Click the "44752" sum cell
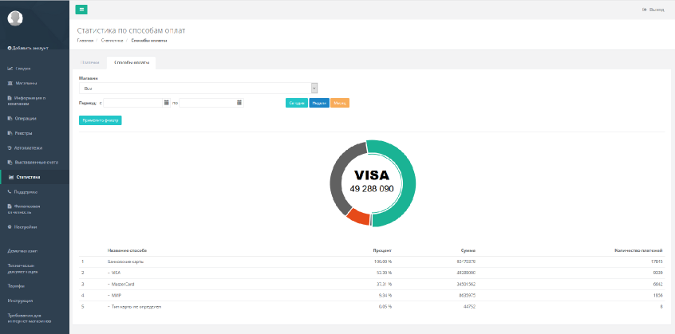 pos(469,306)
